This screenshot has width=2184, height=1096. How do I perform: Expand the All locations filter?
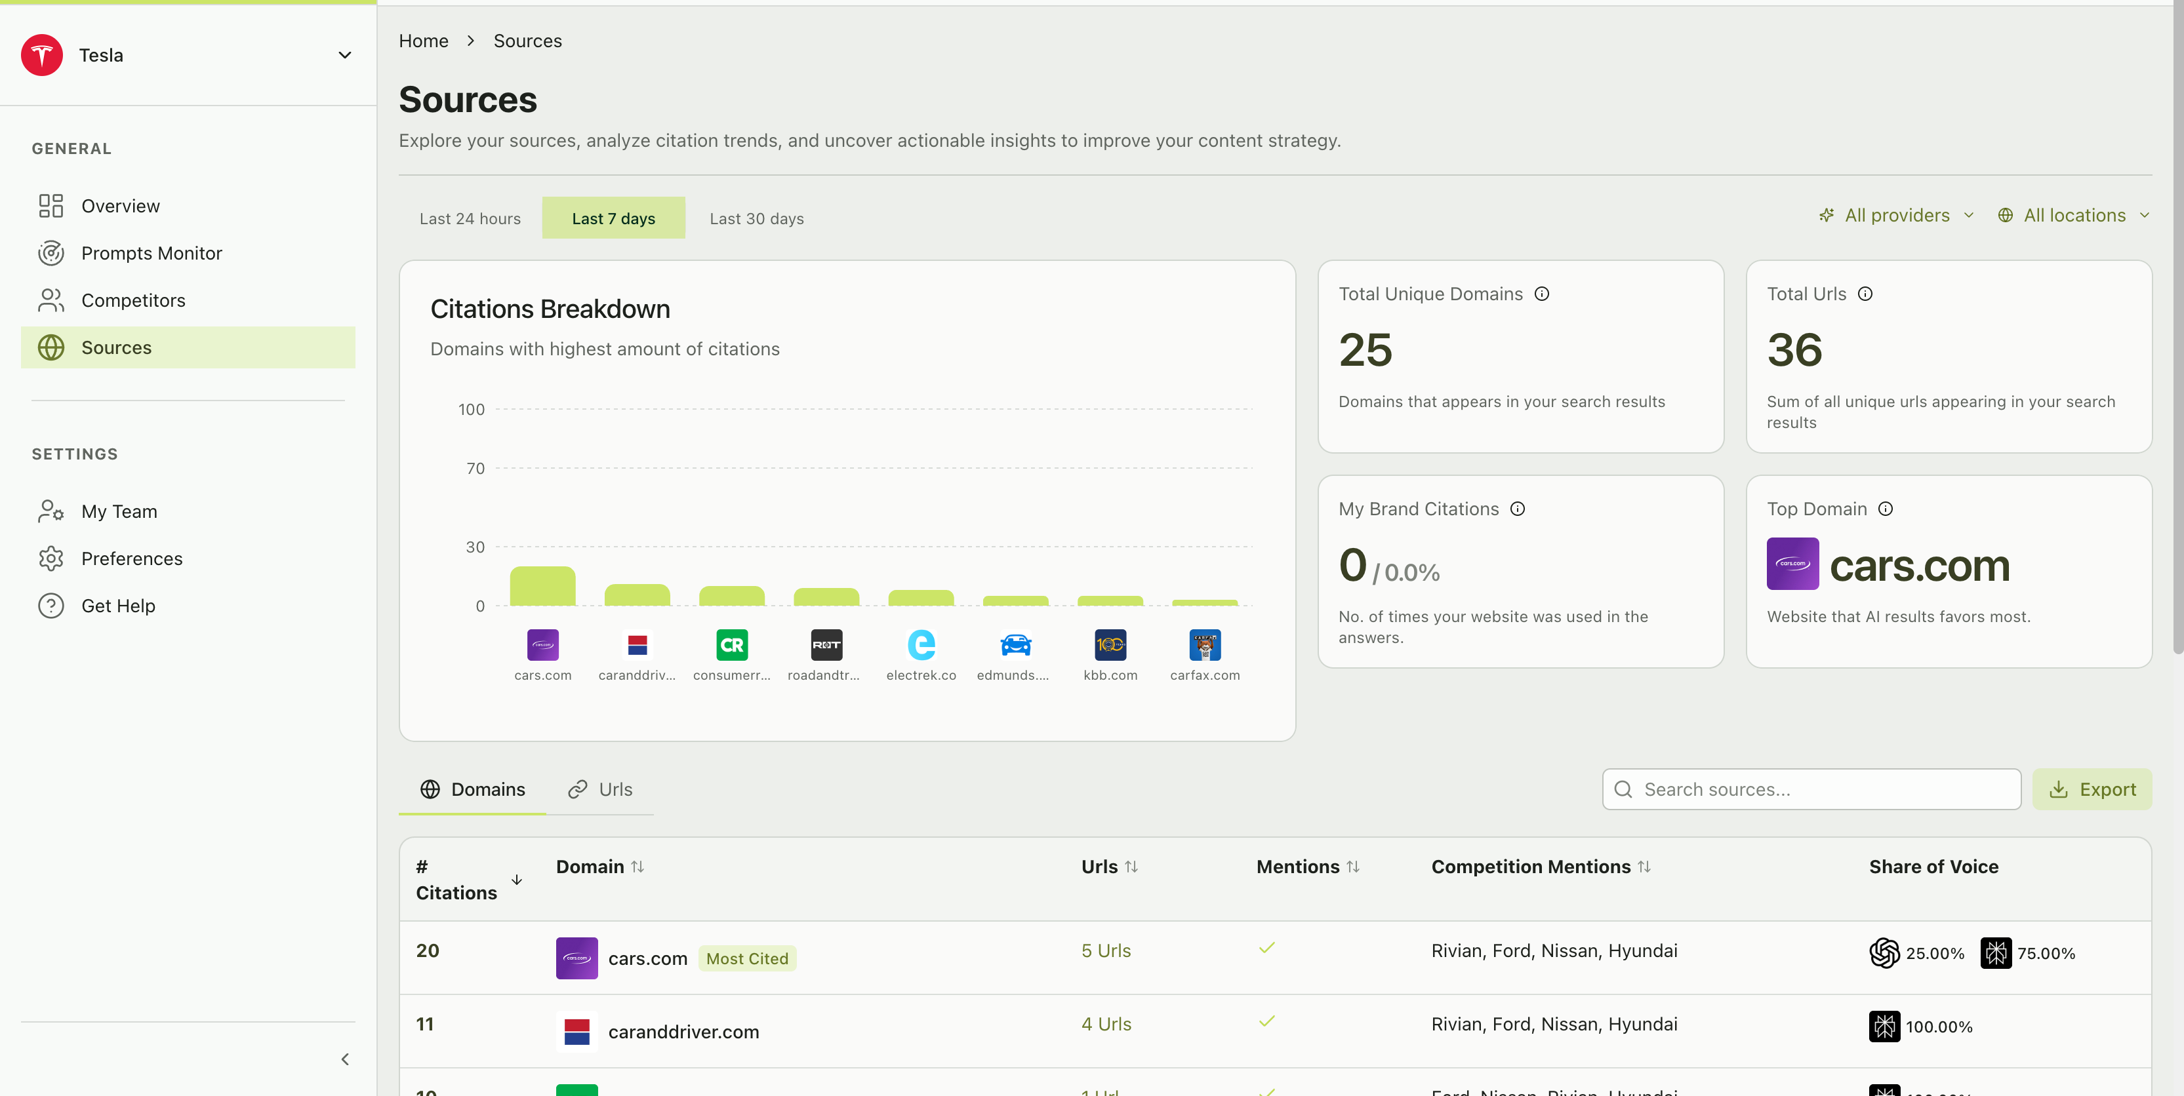pyautogui.click(x=2074, y=215)
